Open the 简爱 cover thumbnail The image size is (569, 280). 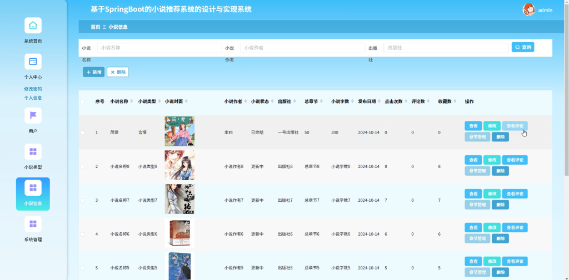[x=179, y=131]
